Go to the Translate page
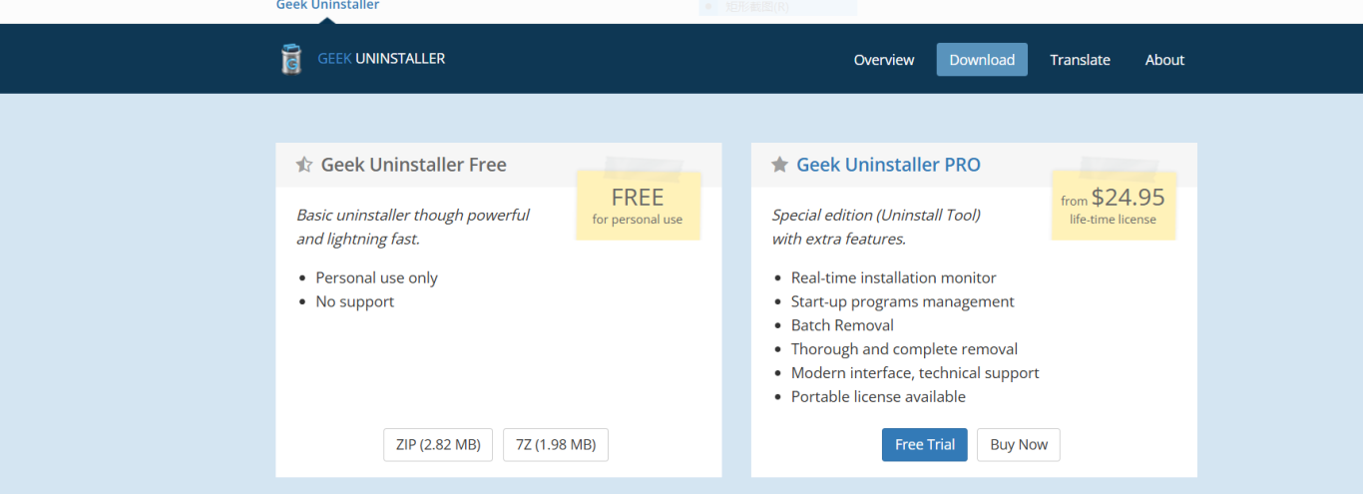1363x494 pixels. [1080, 60]
